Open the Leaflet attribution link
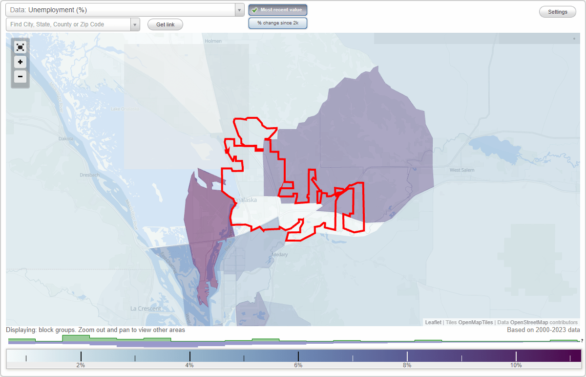 pyautogui.click(x=433, y=322)
